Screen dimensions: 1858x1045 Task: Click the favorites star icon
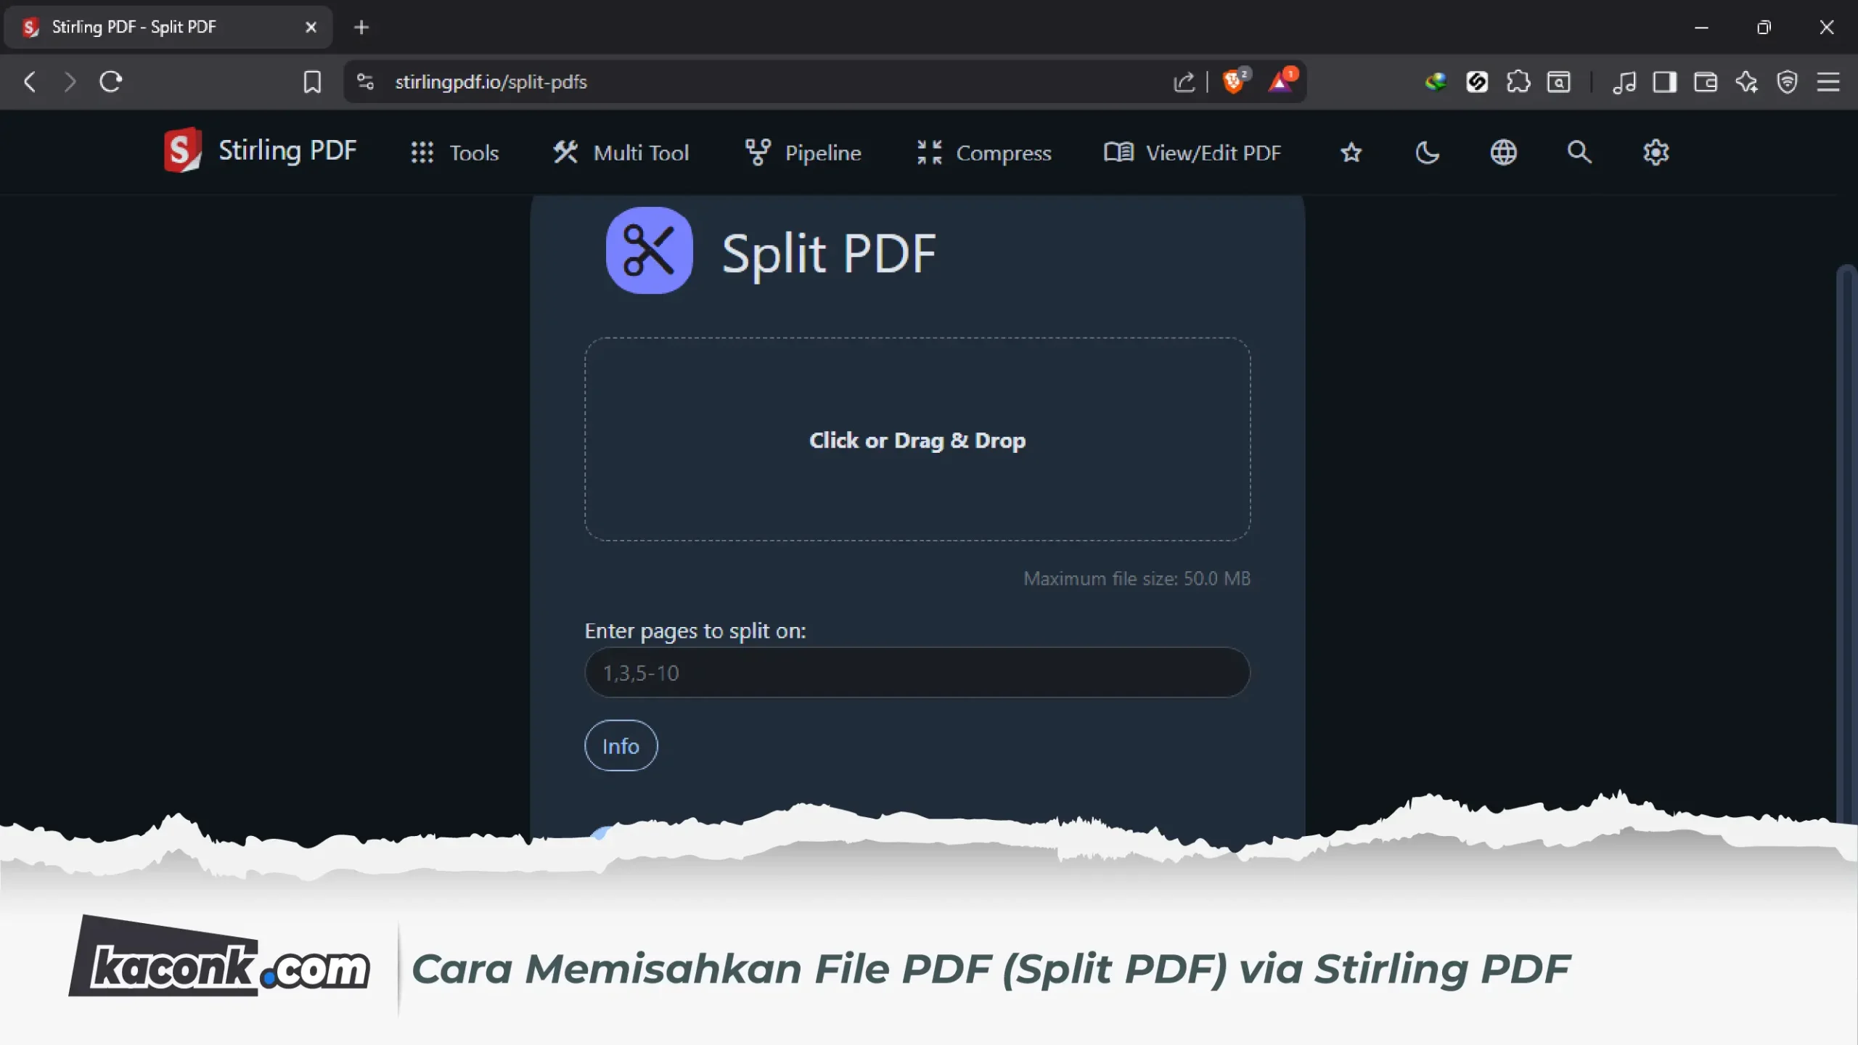tap(1351, 152)
